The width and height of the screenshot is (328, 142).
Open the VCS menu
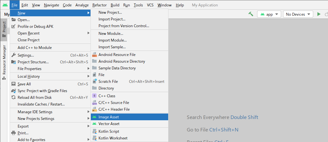click(x=150, y=5)
